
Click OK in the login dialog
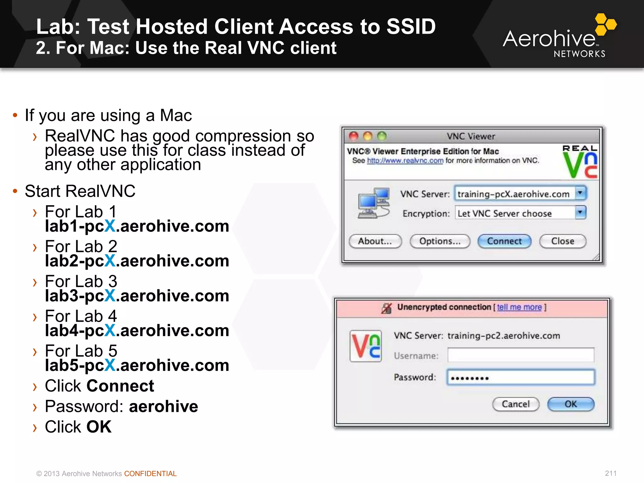click(x=571, y=404)
